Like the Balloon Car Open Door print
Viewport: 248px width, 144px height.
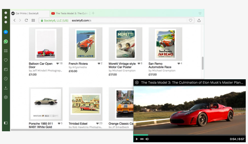(58, 63)
